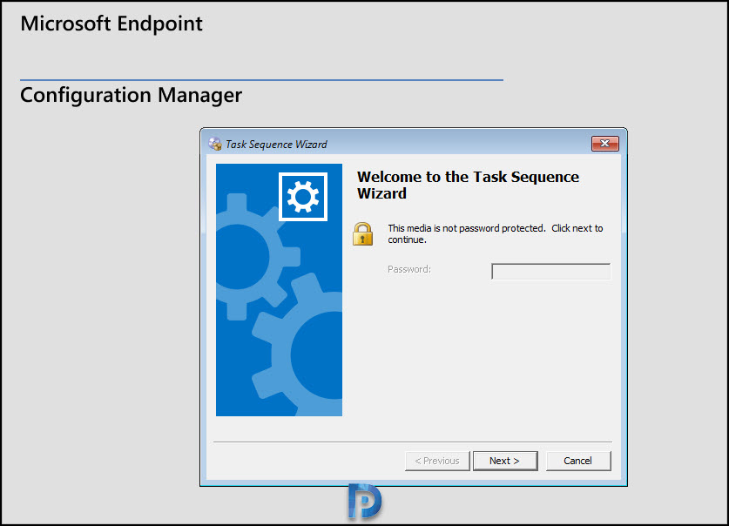The width and height of the screenshot is (729, 526).
Task: Click the blue P logo watermark
Action: point(364,502)
